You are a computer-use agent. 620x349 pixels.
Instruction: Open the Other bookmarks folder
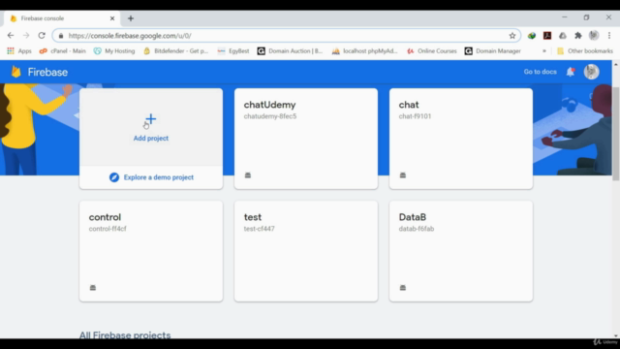click(x=585, y=51)
